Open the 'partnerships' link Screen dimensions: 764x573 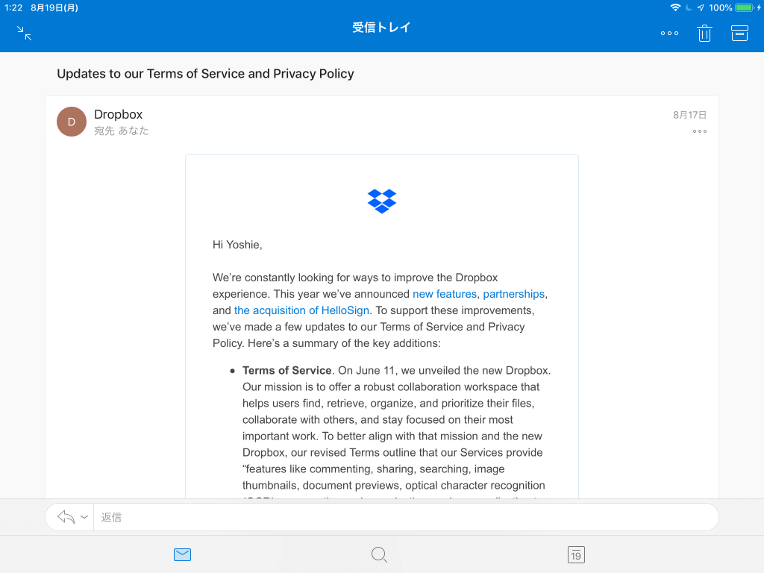click(513, 294)
